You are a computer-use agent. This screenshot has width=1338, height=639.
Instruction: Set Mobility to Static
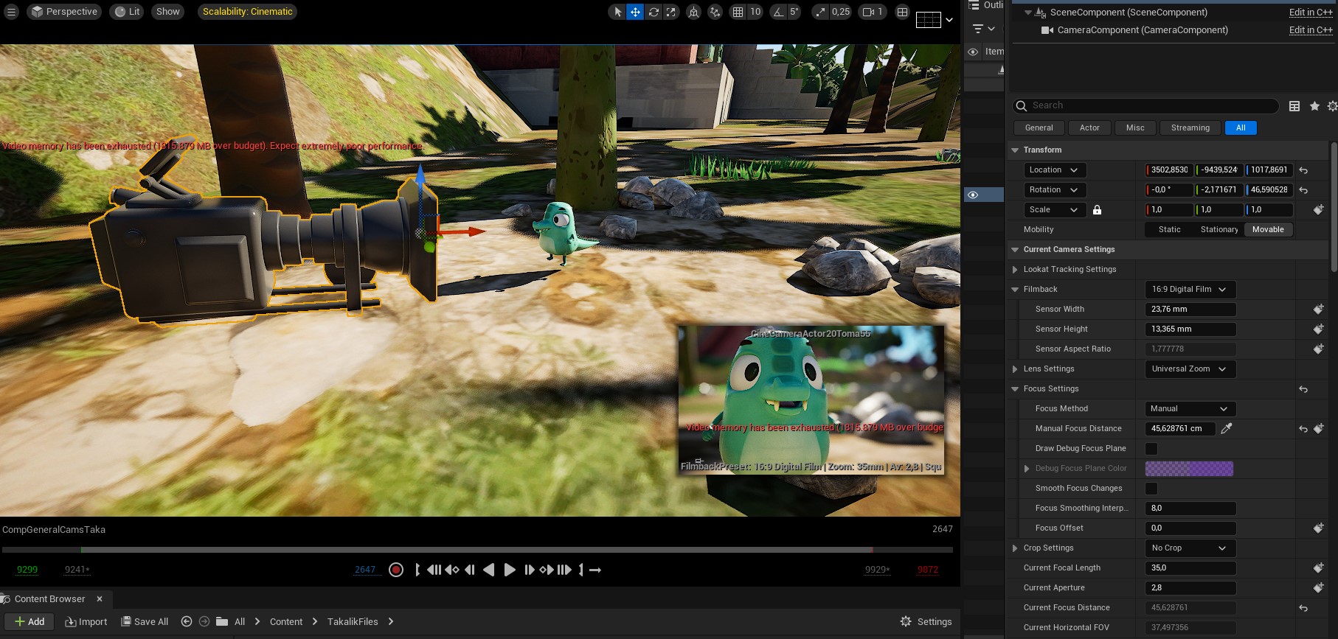pos(1169,229)
